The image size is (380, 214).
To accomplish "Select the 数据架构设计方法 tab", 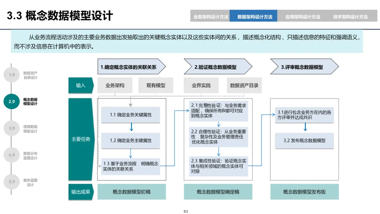I will pos(253,16).
